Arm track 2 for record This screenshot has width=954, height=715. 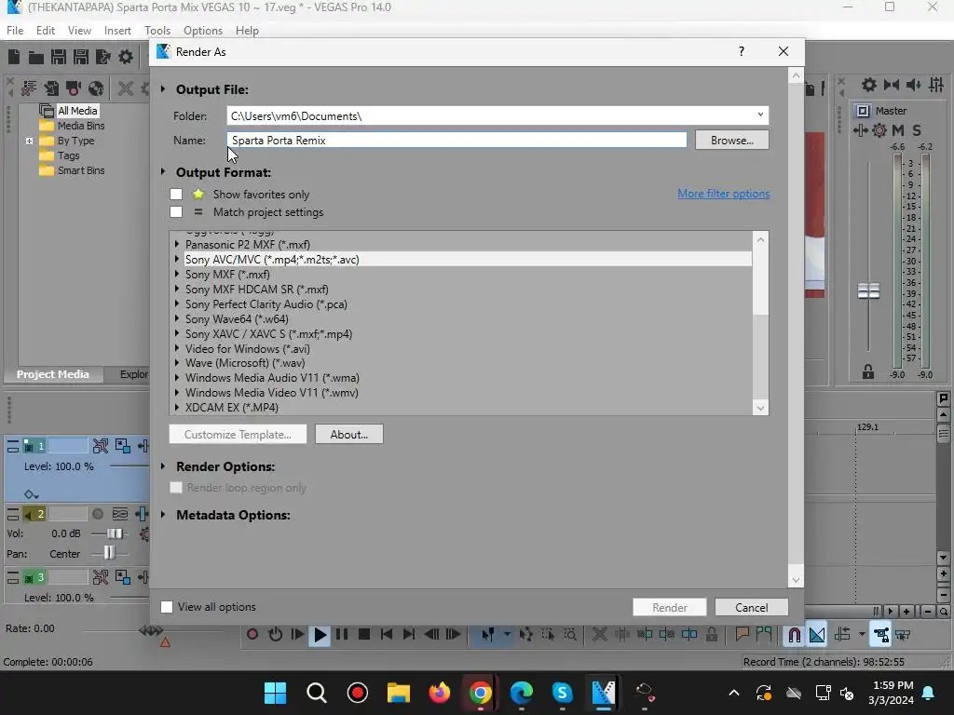(97, 514)
